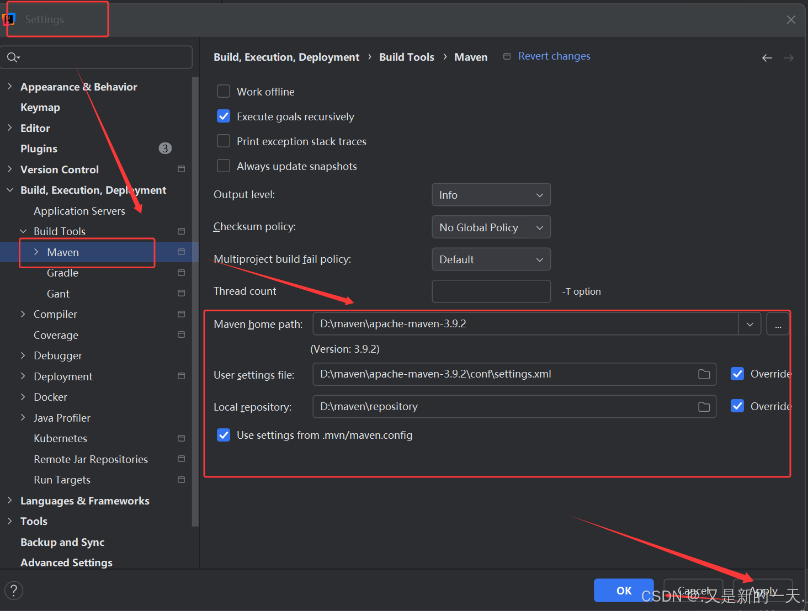Screen dimensions: 808x611
Task: Click project-level icon next to Maven row
Action: 181,252
